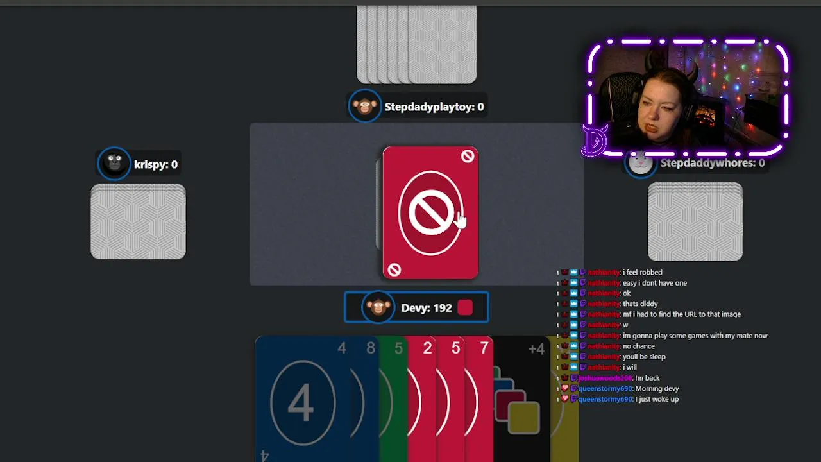Play the blue 8 card from hand
Image resolution: width=821 pixels, height=462 pixels.
(x=365, y=399)
